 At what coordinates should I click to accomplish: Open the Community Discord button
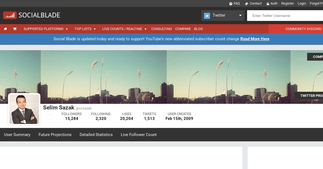coord(296,29)
